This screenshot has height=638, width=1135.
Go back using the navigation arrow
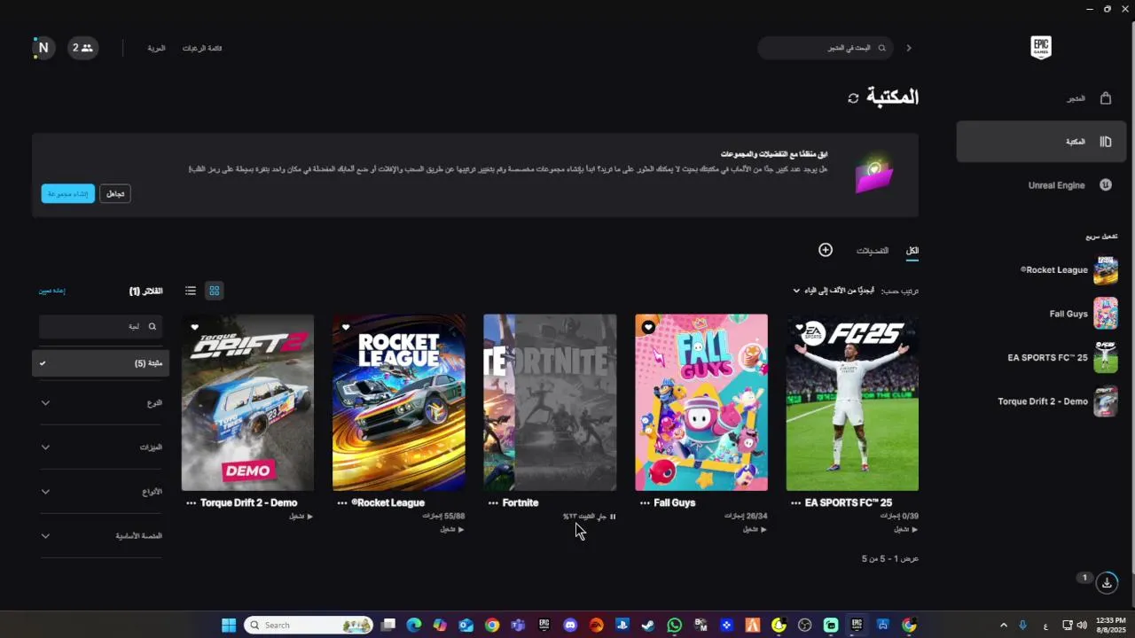[x=908, y=48]
